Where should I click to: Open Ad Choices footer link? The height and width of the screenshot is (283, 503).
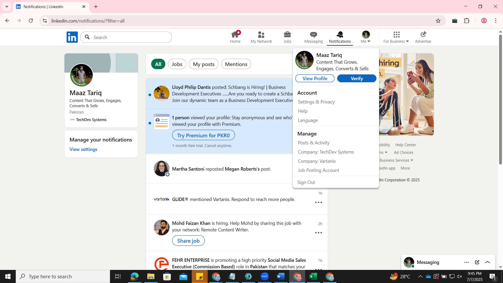pyautogui.click(x=403, y=153)
